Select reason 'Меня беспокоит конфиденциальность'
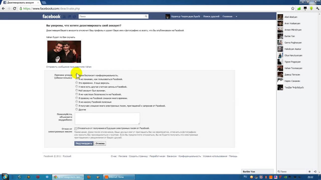Screen dimensions: 321x180 point(77,75)
